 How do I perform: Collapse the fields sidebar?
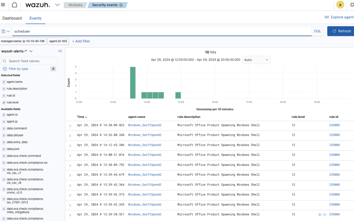coord(60,51)
